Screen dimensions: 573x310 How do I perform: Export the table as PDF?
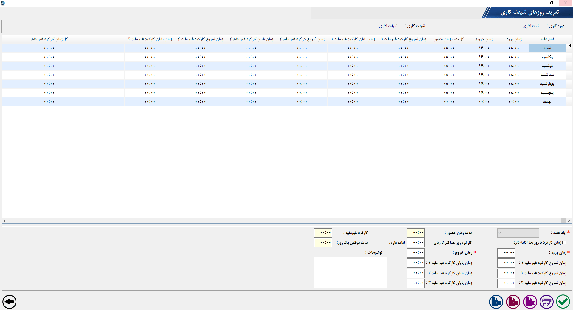(x=513, y=302)
